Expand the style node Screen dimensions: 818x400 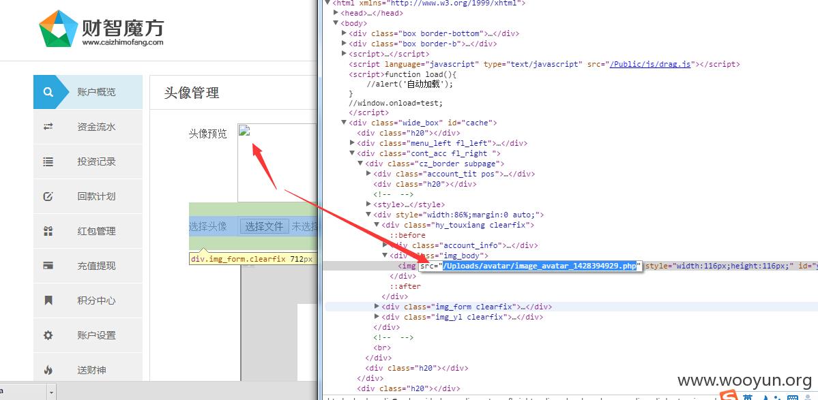click(369, 204)
